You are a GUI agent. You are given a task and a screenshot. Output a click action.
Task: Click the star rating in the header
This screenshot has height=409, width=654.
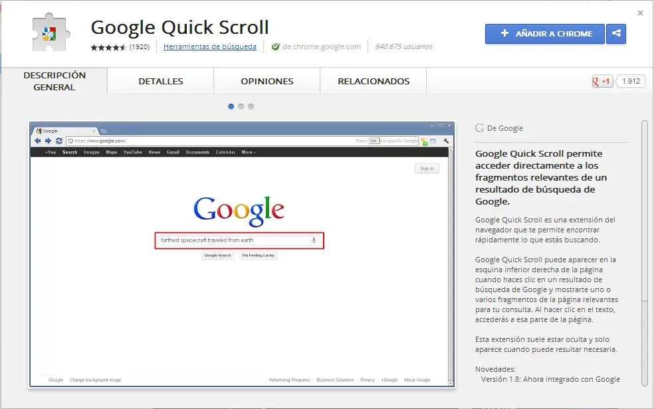[x=108, y=47]
